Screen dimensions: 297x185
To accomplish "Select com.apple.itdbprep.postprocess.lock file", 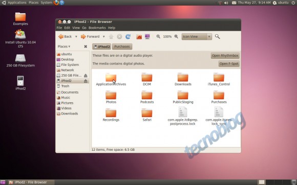I will pyautogui.click(x=183, y=116).
